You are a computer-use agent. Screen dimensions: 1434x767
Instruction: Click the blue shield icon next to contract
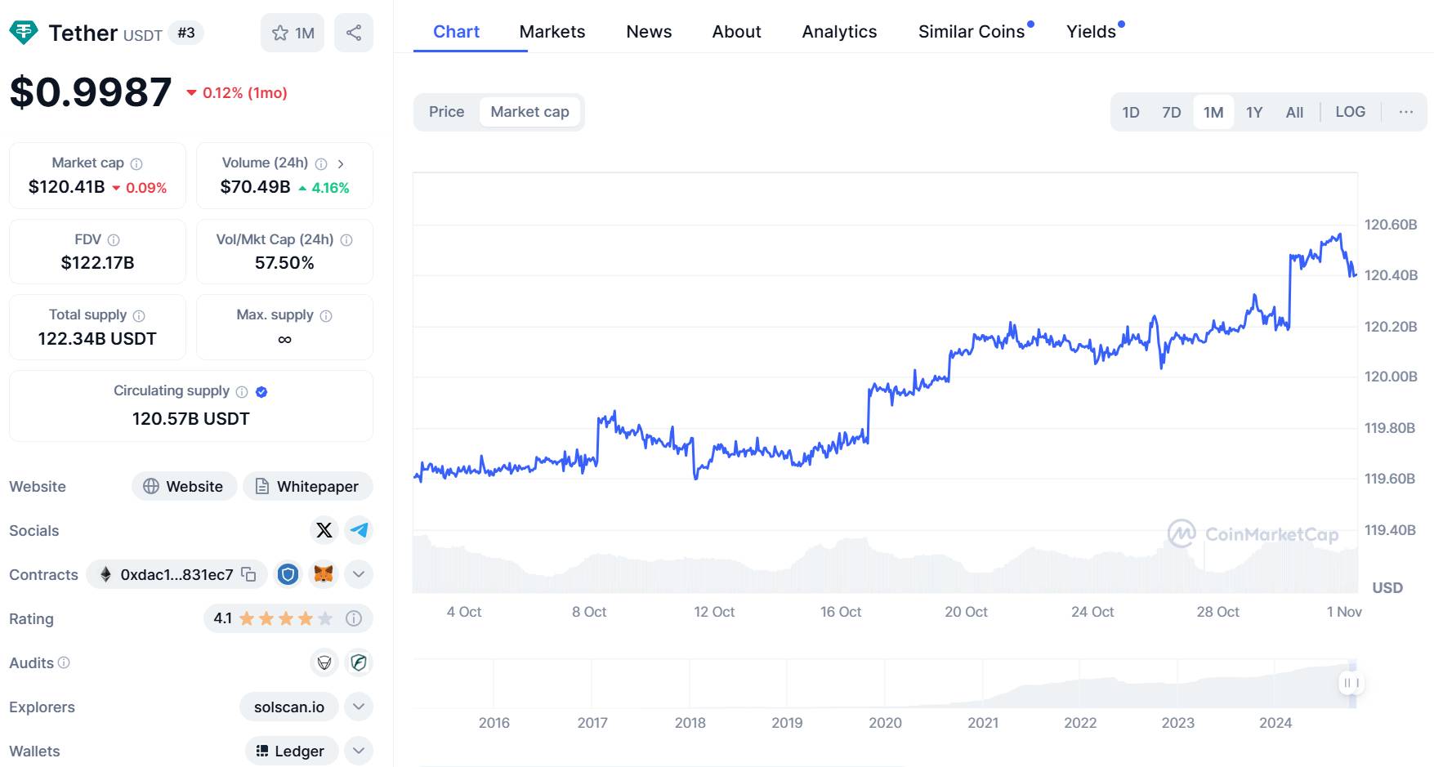pos(288,574)
